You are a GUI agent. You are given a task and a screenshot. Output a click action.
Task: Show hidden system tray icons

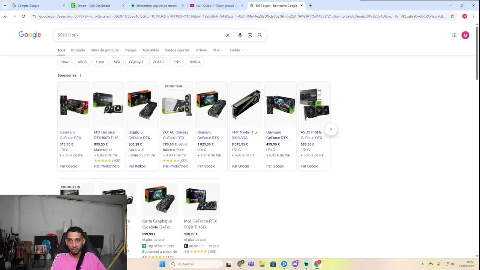coord(423,264)
